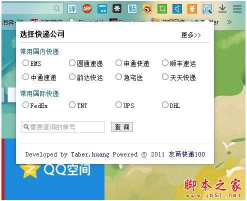Open the Weibo extension icon

pos(147,8)
